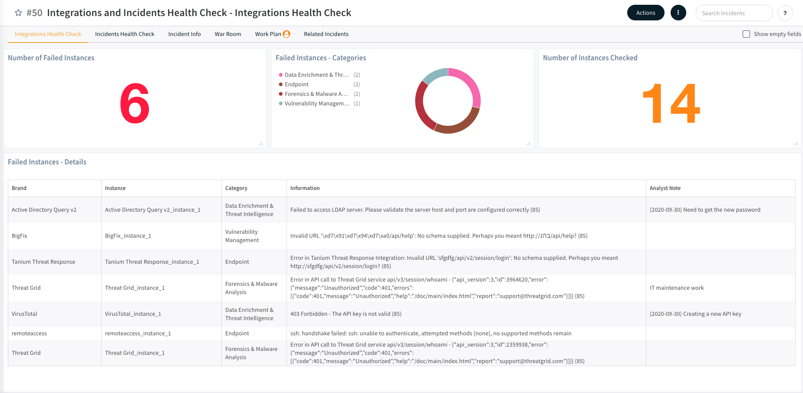Open the War Room tab

tap(228, 34)
